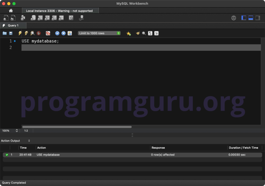Screen dimensions: 265x186
Task: Toggle the left sidebar panel
Action: (x=243, y=18)
